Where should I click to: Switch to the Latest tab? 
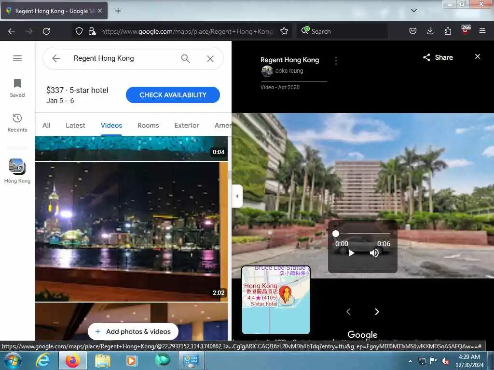pos(75,125)
